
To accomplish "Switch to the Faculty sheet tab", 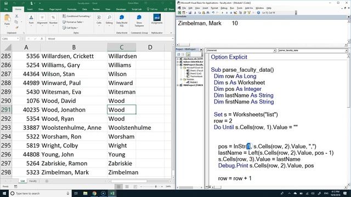I will pos(33,181).
